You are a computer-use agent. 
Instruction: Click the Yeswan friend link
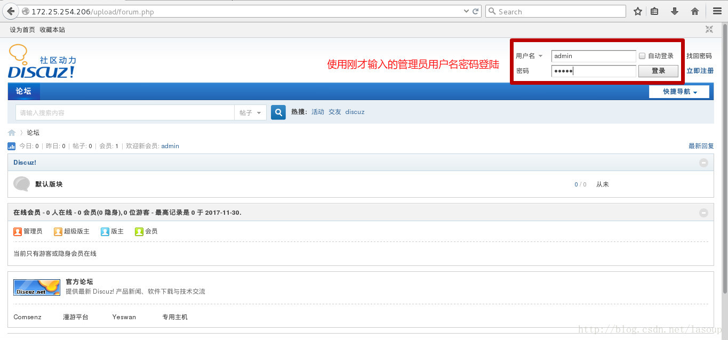[124, 317]
